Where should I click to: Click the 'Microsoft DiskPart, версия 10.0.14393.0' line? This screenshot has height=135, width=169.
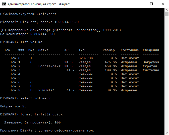tap(39, 22)
